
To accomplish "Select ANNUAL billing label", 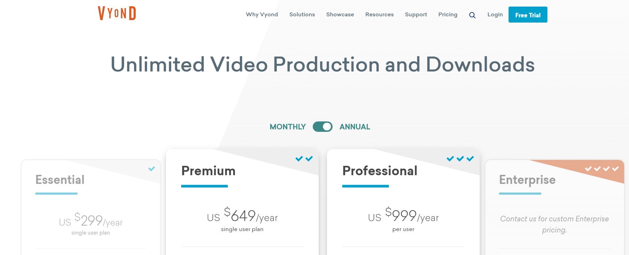I will coord(355,127).
